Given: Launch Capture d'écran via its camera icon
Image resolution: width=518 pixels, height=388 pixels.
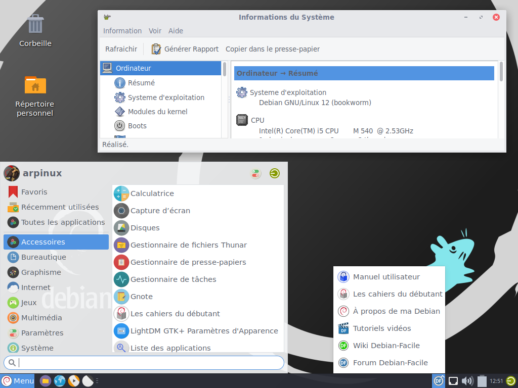Looking at the screenshot, I should [121, 211].
